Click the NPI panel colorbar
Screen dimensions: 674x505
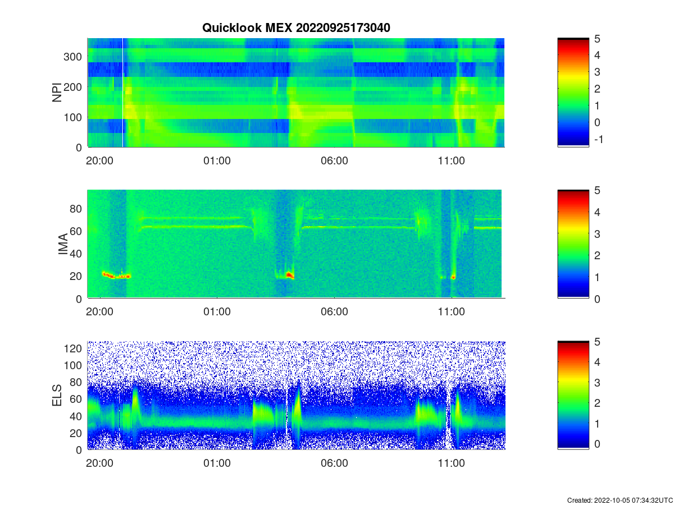click(573, 93)
